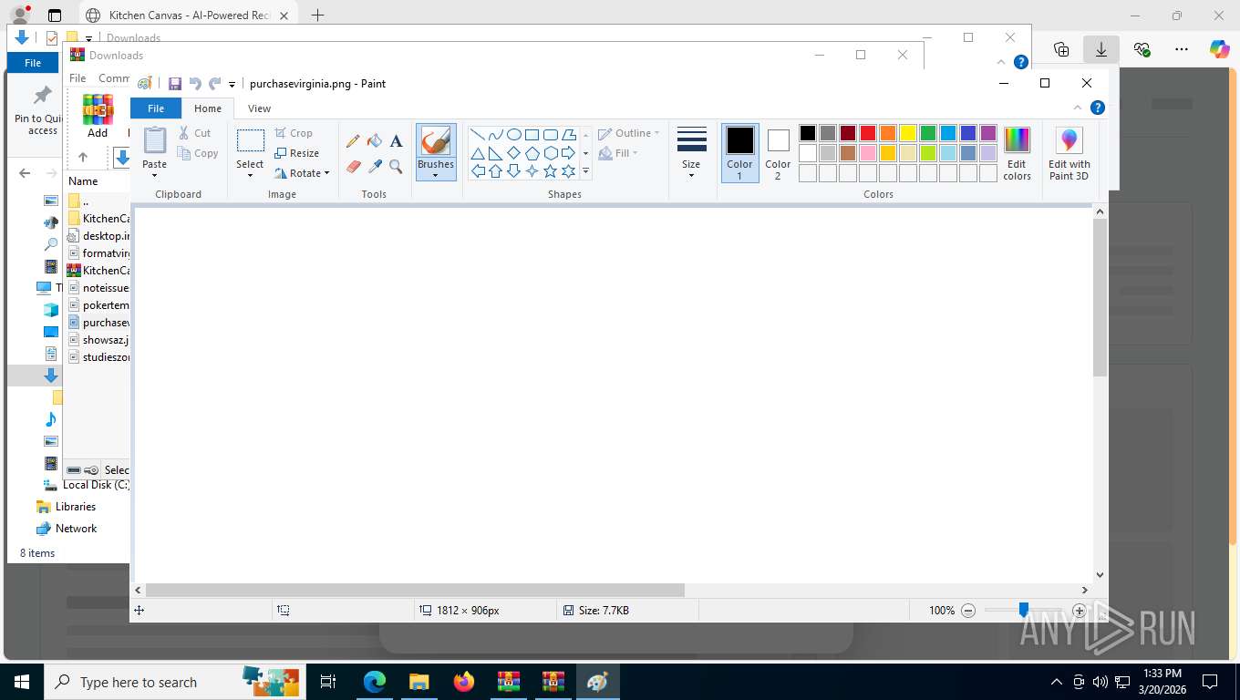Click the Paste clipboard icon
The height and width of the screenshot is (700, 1240).
(x=155, y=141)
